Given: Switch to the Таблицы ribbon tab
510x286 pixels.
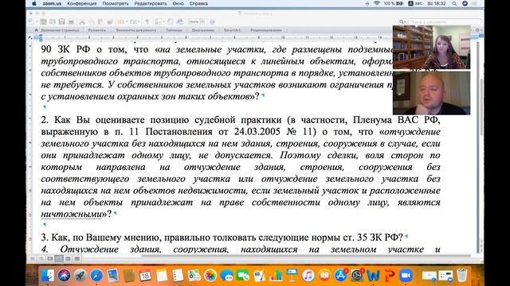Looking at the screenshot, I should [175, 30].
